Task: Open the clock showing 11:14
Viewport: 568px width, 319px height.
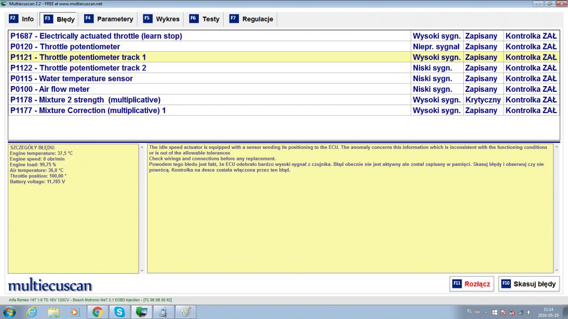Action: pos(548,312)
